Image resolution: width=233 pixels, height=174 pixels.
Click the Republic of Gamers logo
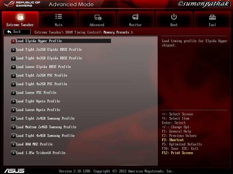(22, 4)
